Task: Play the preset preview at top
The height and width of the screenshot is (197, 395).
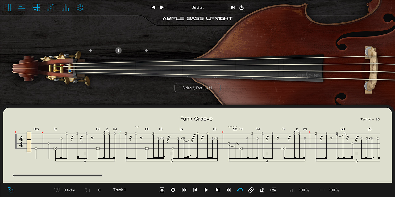Action: tap(162, 7)
